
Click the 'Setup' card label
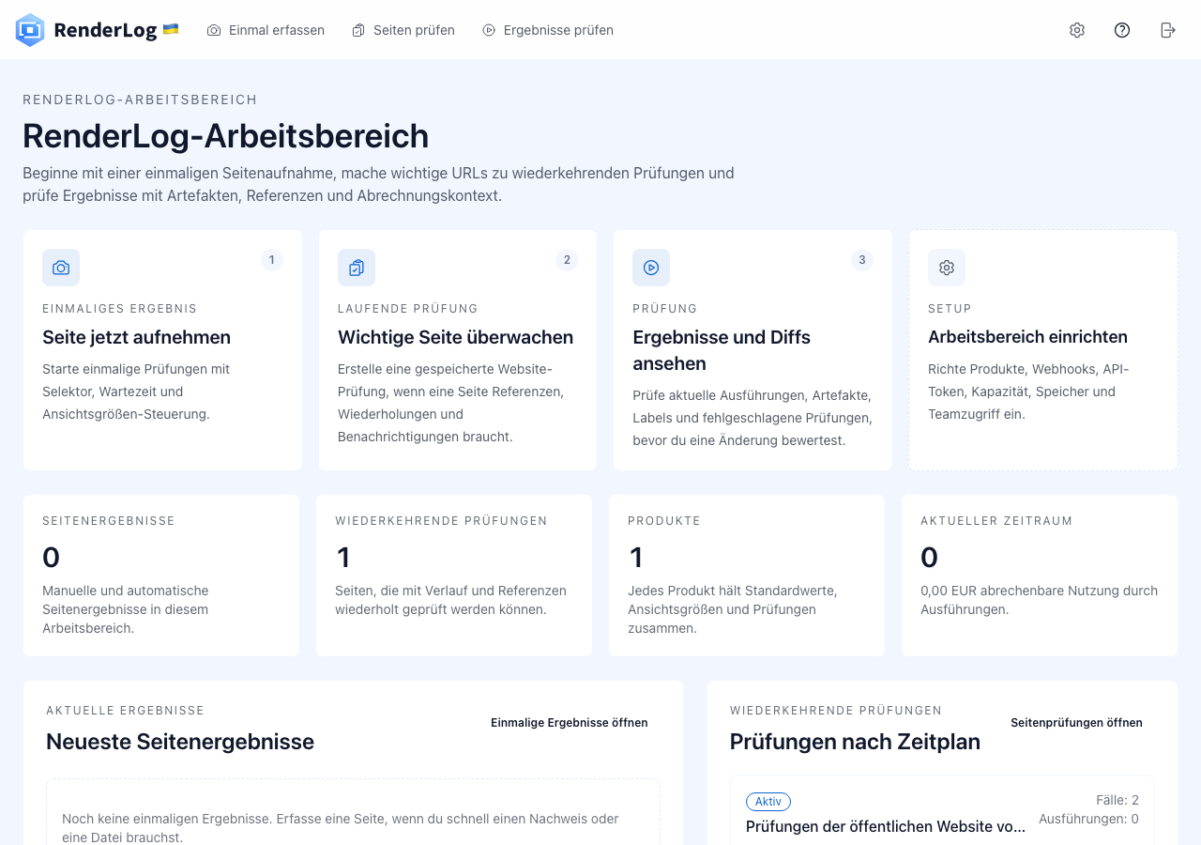pyautogui.click(x=950, y=309)
